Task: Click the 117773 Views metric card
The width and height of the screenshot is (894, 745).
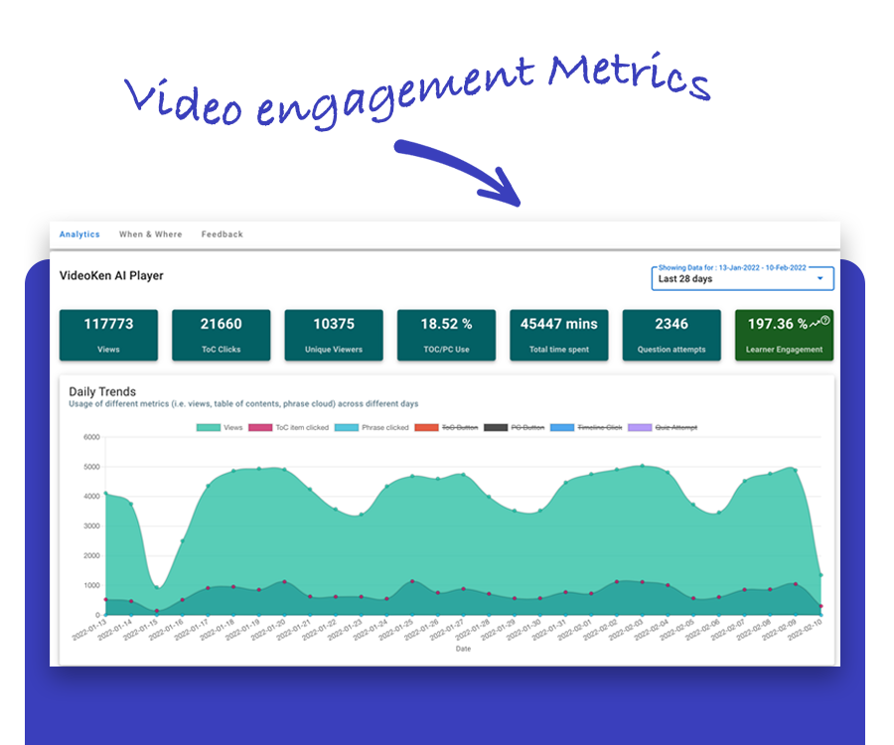Action: (108, 335)
